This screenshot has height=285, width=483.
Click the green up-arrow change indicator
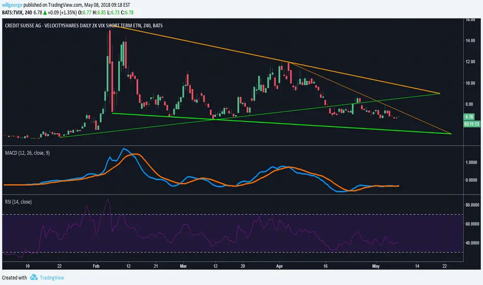click(45, 12)
